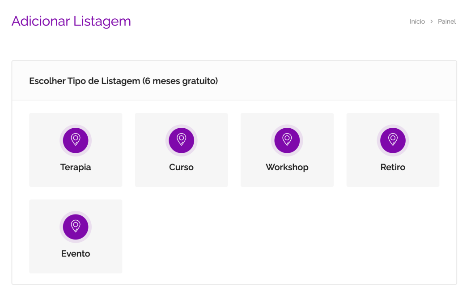Open Painel from the breadcrumb trail
This screenshot has width=458, height=286.
tap(447, 21)
